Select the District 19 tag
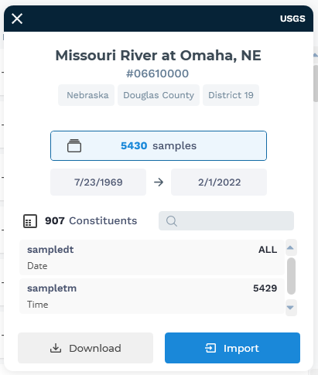Image resolution: width=318 pixels, height=375 pixels. tap(231, 95)
